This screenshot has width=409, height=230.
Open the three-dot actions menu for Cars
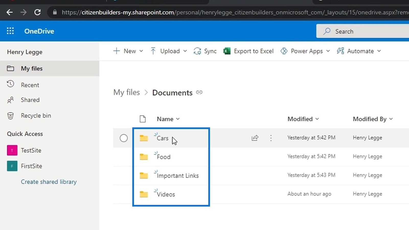[x=271, y=138]
